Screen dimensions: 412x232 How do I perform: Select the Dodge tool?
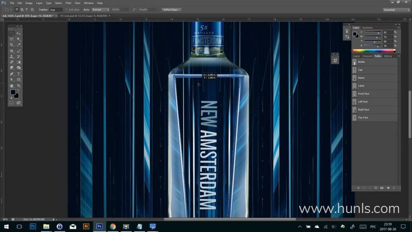pos(18,68)
